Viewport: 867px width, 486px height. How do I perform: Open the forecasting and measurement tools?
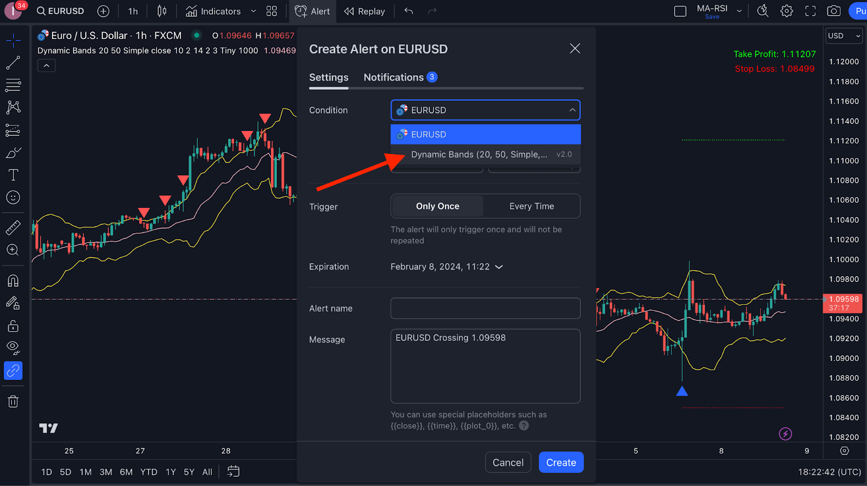pyautogui.click(x=13, y=130)
